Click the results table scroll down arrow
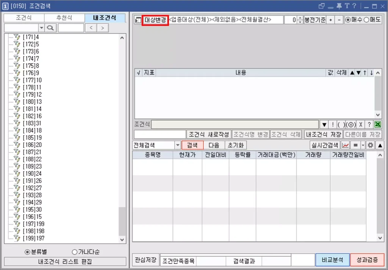 pos(380,238)
